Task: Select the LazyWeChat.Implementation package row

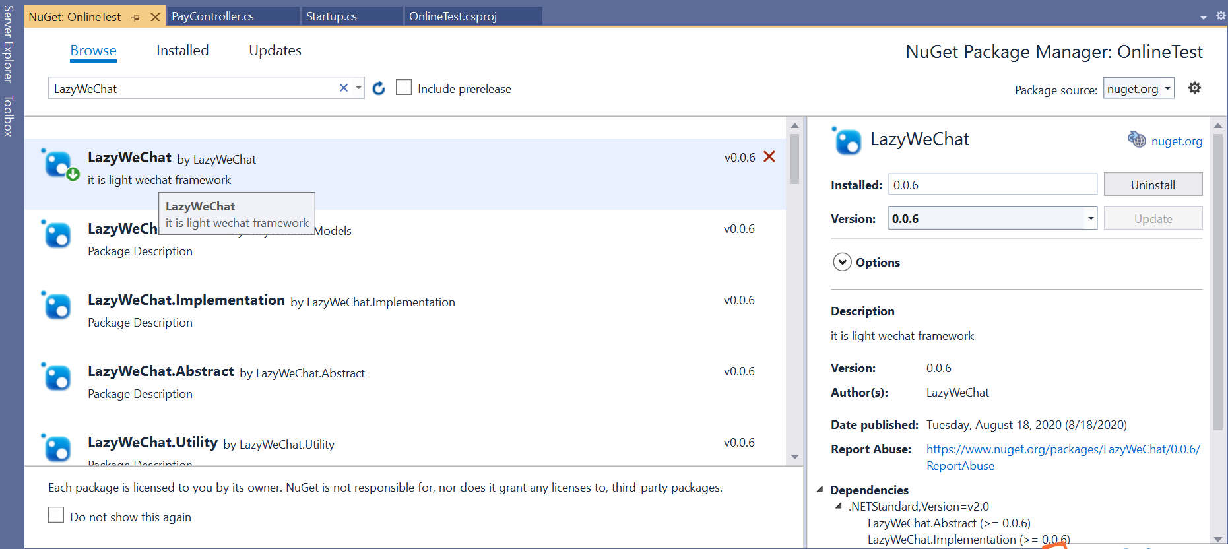Action: pyautogui.click(x=405, y=311)
